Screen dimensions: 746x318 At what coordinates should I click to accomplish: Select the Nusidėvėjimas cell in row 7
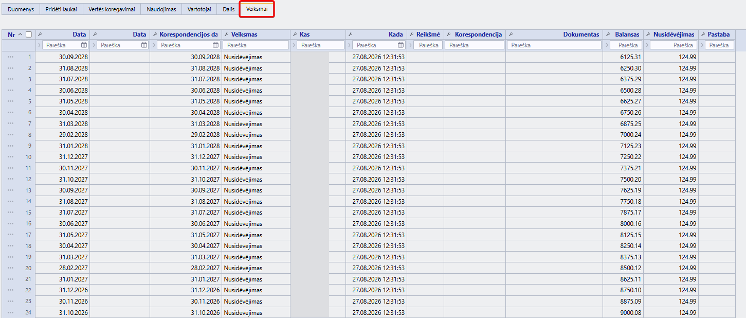tap(670, 123)
